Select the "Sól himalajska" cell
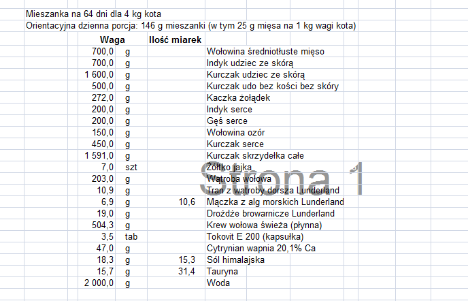468x301 pixels. pyautogui.click(x=235, y=259)
